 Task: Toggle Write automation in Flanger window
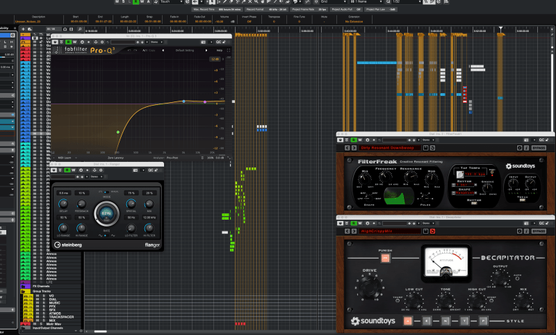coord(74,170)
